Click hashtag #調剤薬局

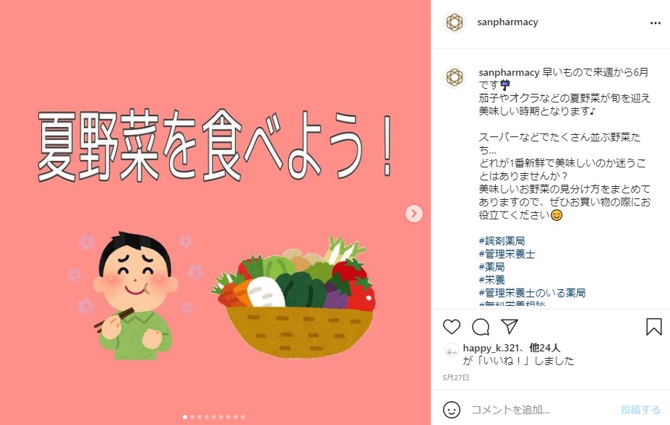point(502,241)
